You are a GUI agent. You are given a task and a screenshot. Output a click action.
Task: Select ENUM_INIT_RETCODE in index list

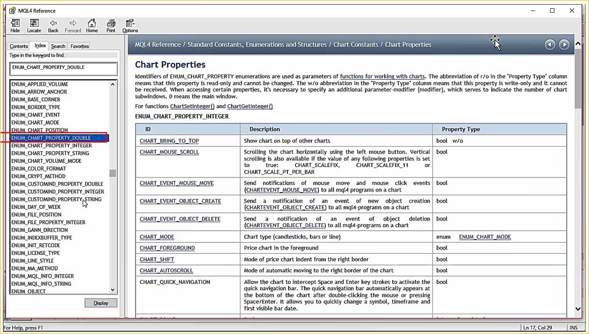36,246
